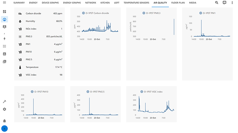
Task: Click the PM2.5 line chart spike
Action: pos(90,106)
